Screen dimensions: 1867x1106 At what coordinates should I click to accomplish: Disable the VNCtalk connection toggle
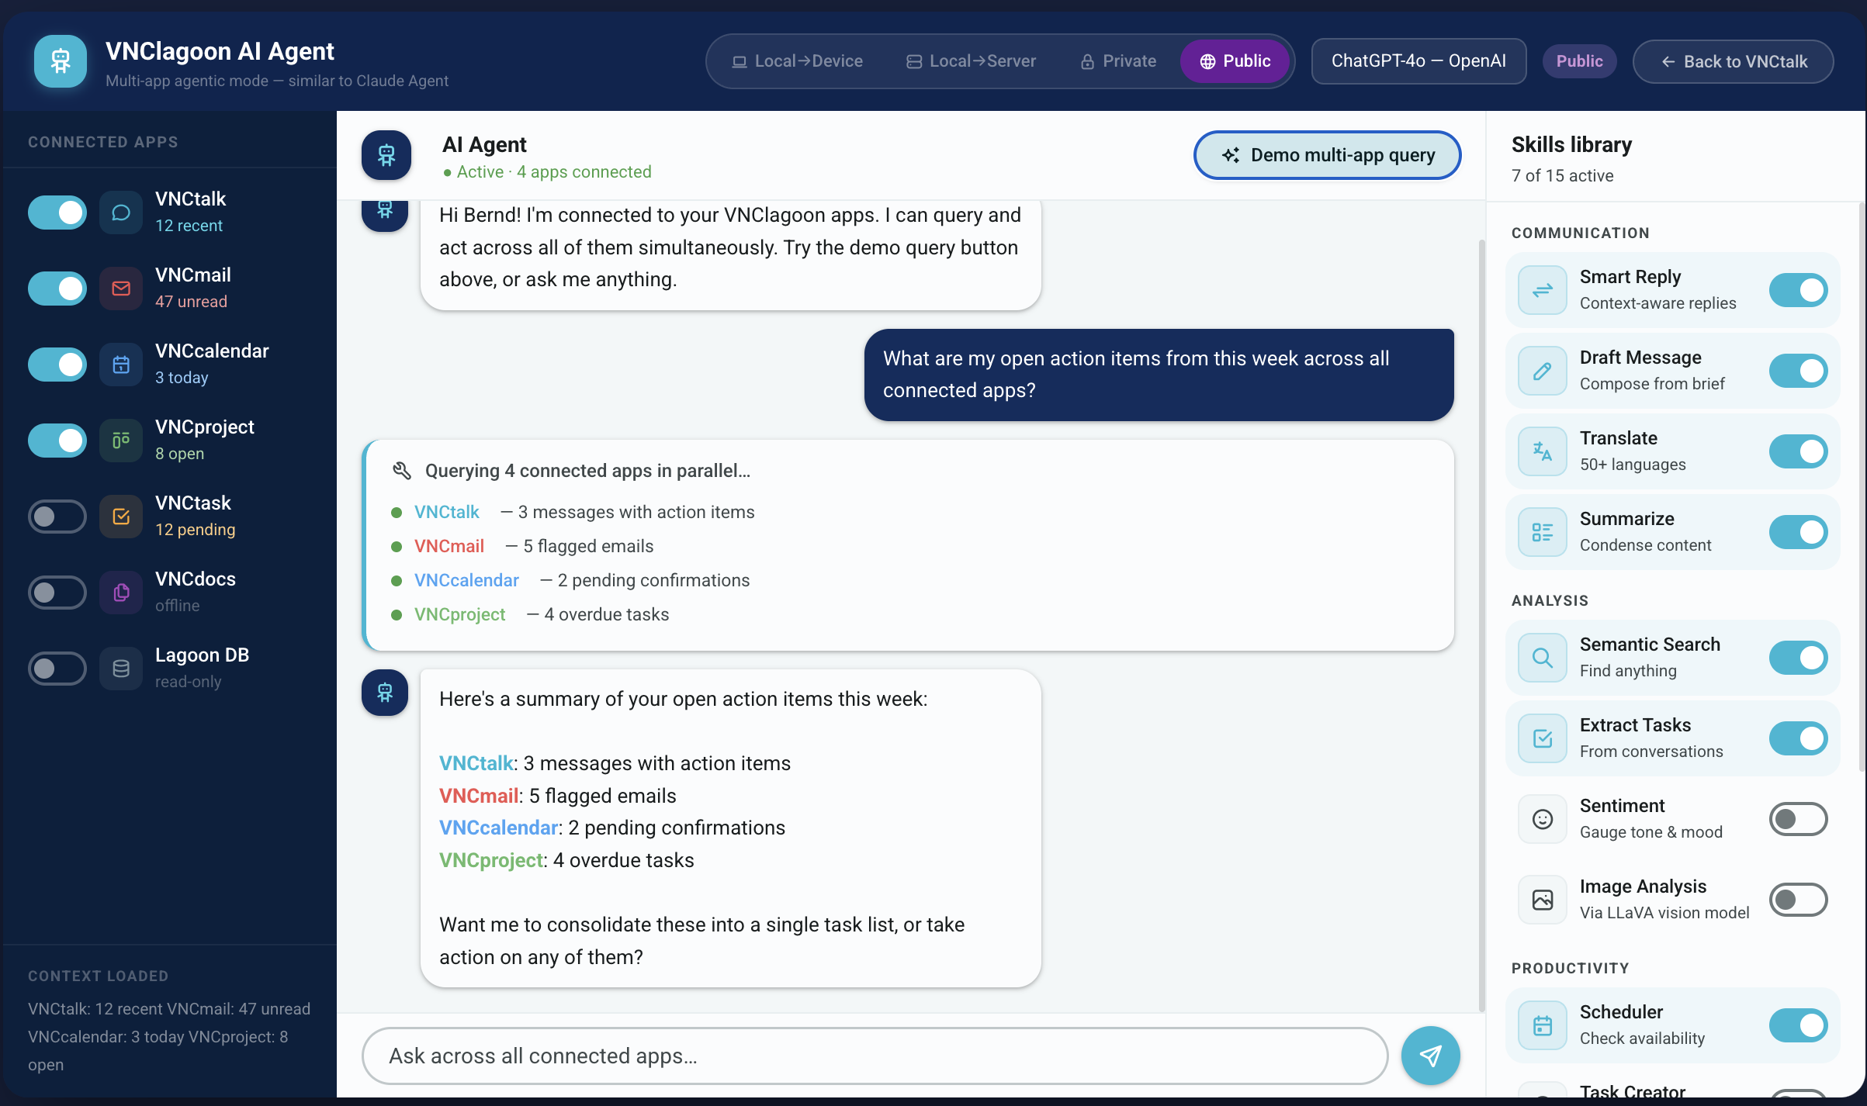tap(57, 213)
